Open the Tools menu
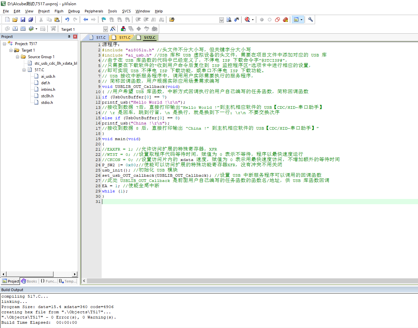The image size is (418, 328). pyautogui.click(x=112, y=11)
